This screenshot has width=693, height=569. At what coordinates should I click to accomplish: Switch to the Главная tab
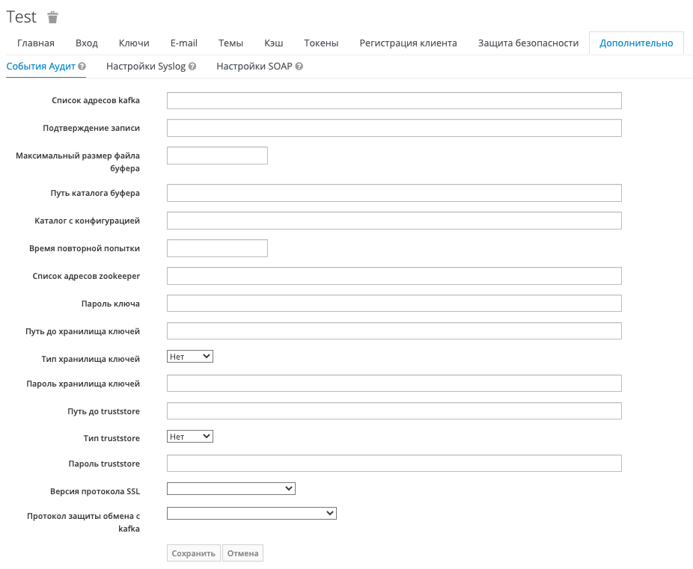(x=35, y=43)
